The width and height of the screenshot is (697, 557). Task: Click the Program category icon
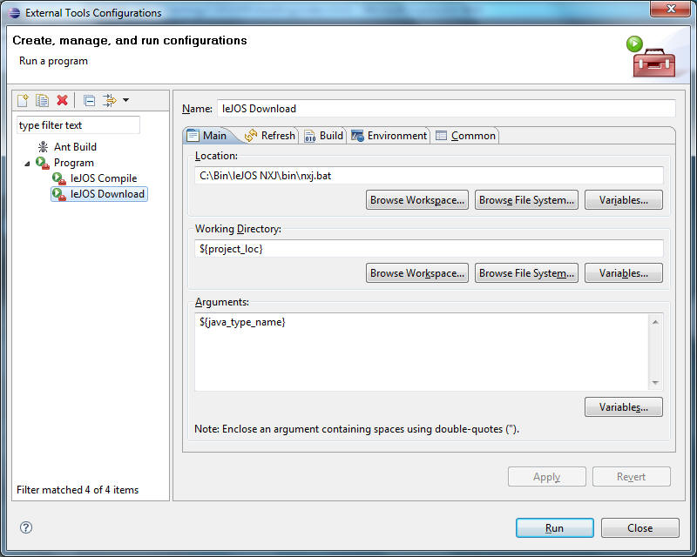click(43, 163)
